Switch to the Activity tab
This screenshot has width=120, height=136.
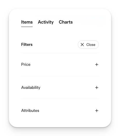[x=46, y=22]
